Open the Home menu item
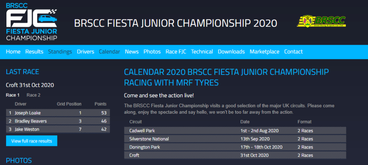368x165 pixels. pyautogui.click(x=13, y=52)
